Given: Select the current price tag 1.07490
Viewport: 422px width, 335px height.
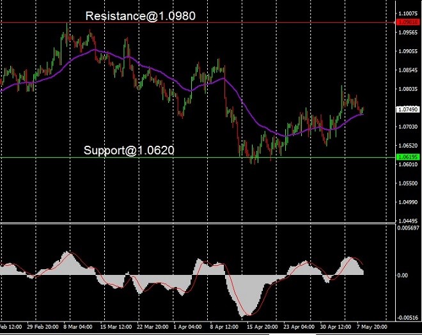Looking at the screenshot, I should [x=408, y=109].
